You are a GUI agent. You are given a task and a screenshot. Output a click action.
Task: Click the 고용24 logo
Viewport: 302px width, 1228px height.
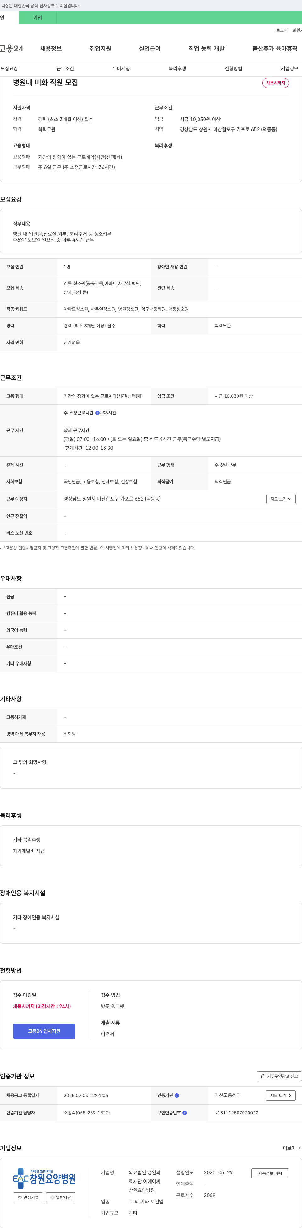click(11, 49)
